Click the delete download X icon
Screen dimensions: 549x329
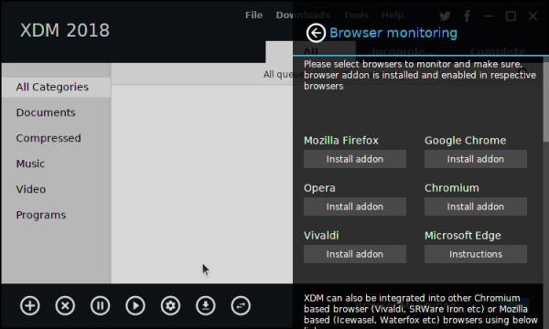pos(65,305)
